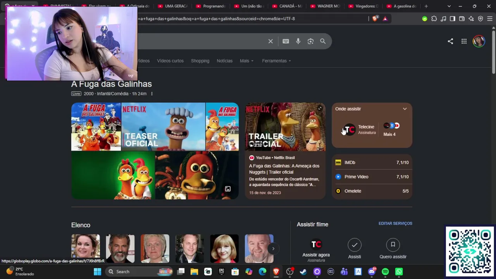Open the Windows Start menu

coord(97,272)
